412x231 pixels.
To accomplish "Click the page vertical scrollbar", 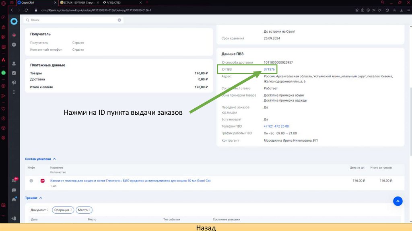I will pos(411,122).
